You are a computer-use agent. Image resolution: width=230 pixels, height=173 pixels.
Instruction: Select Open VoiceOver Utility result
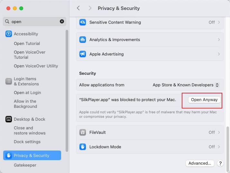click(36, 66)
